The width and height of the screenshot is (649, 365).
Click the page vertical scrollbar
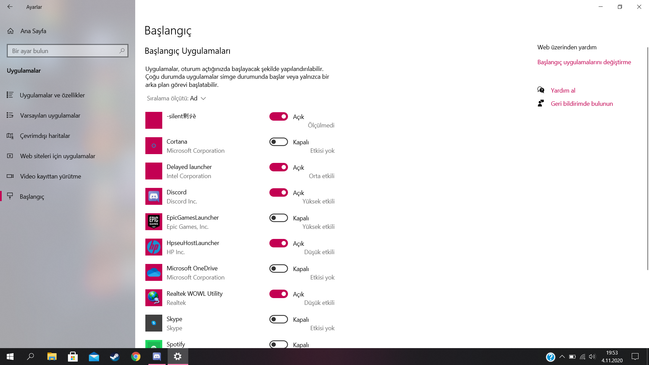click(647, 159)
